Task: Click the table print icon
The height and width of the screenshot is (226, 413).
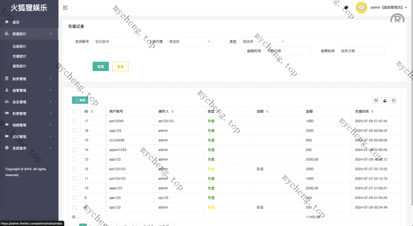Action: (x=394, y=100)
